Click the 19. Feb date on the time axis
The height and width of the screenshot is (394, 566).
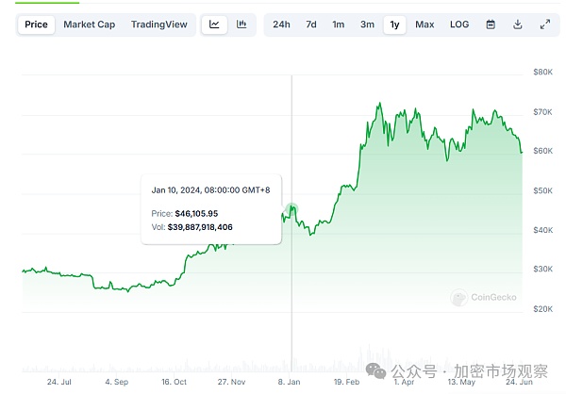348,382
